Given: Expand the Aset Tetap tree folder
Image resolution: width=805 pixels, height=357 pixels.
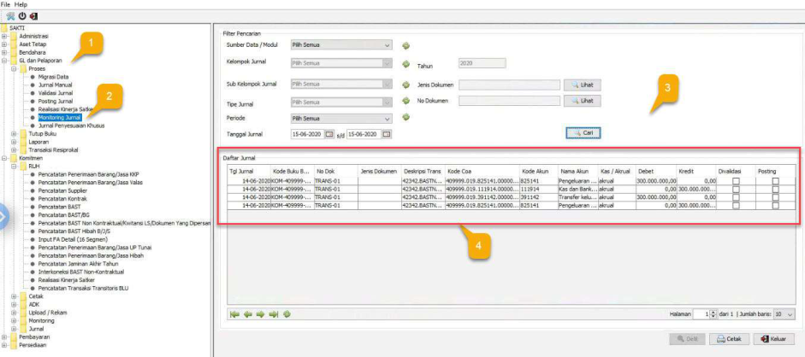Looking at the screenshot, I should 5,44.
